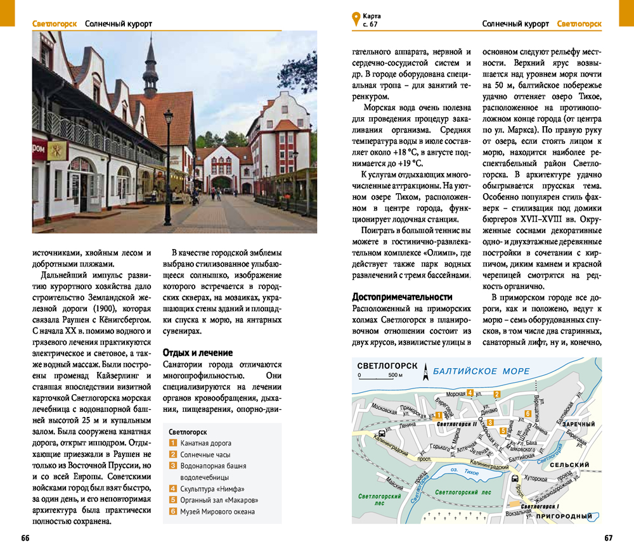Click the legend number 1 square, Канатная дорога

(x=172, y=444)
